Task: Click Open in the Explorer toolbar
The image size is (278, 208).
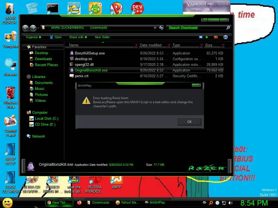Action: click(x=56, y=37)
